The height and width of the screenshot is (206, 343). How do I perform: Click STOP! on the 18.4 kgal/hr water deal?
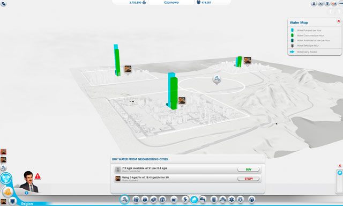249,179
